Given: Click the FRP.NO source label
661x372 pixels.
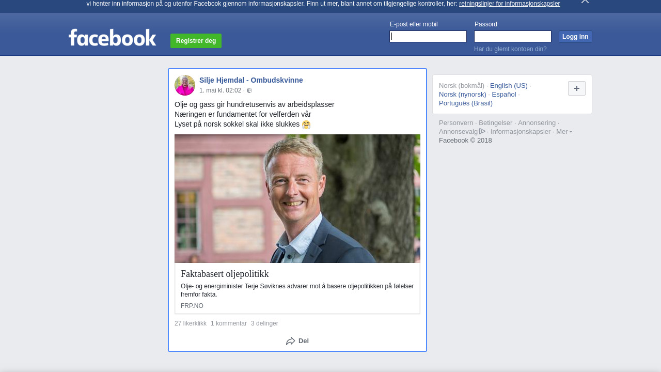Looking at the screenshot, I should coord(192,306).
